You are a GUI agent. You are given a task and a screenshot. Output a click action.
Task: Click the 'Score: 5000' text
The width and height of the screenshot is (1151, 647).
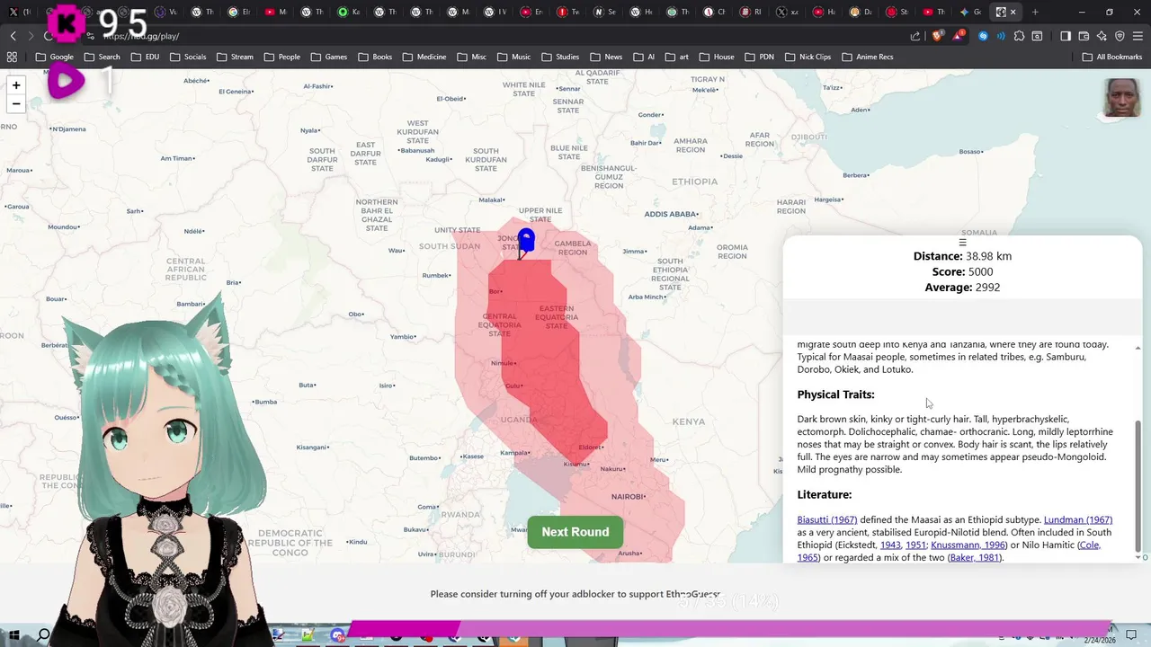(x=962, y=271)
